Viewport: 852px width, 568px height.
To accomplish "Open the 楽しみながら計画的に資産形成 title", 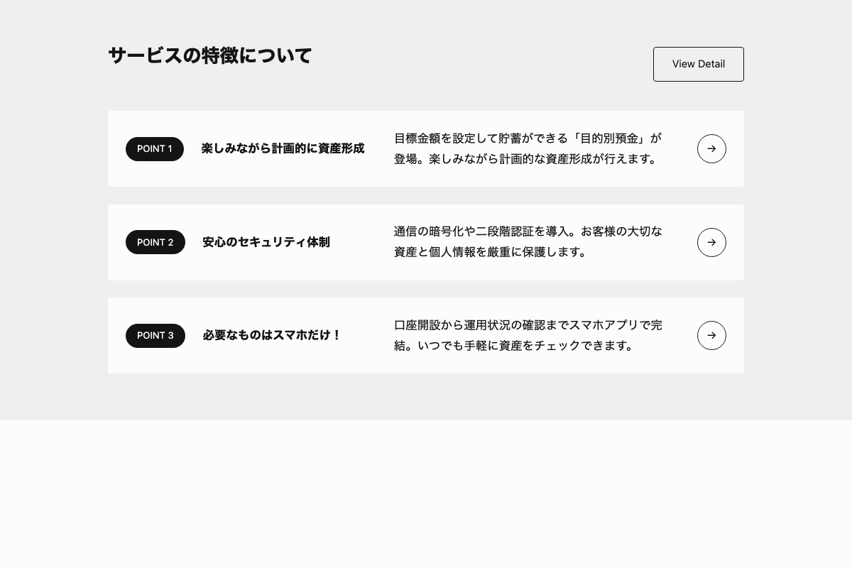I will pyautogui.click(x=283, y=149).
